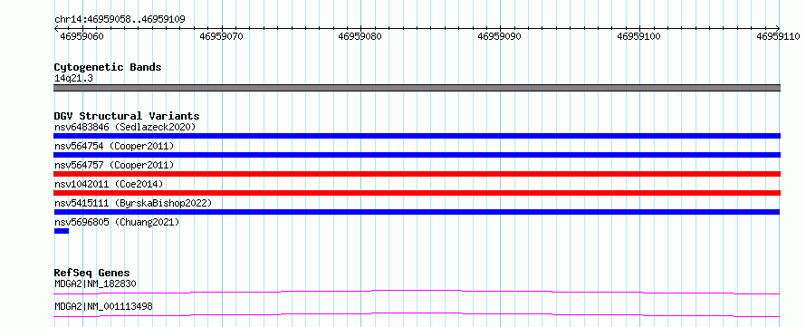
Task: Click ruler tick label 46959090
Action: [x=500, y=36]
